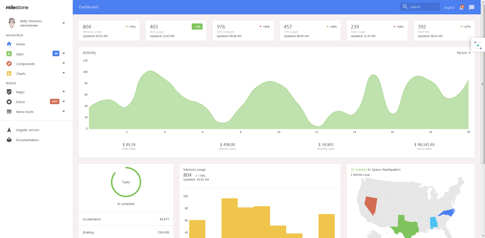Expand the Charts submenu arrow
The image size is (485, 238).
point(64,73)
